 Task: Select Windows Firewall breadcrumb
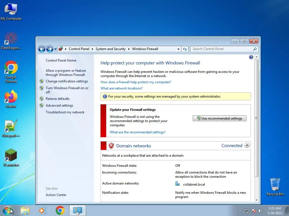coord(145,49)
